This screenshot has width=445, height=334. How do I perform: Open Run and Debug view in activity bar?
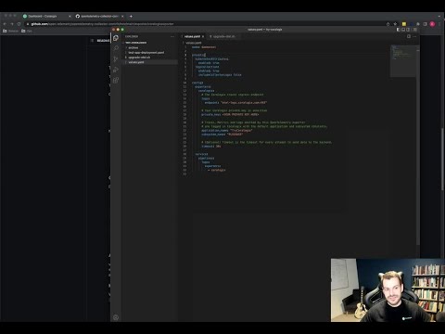[x=116, y=70]
